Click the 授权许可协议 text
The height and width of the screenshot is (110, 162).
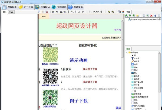pyautogui.click(x=88, y=46)
